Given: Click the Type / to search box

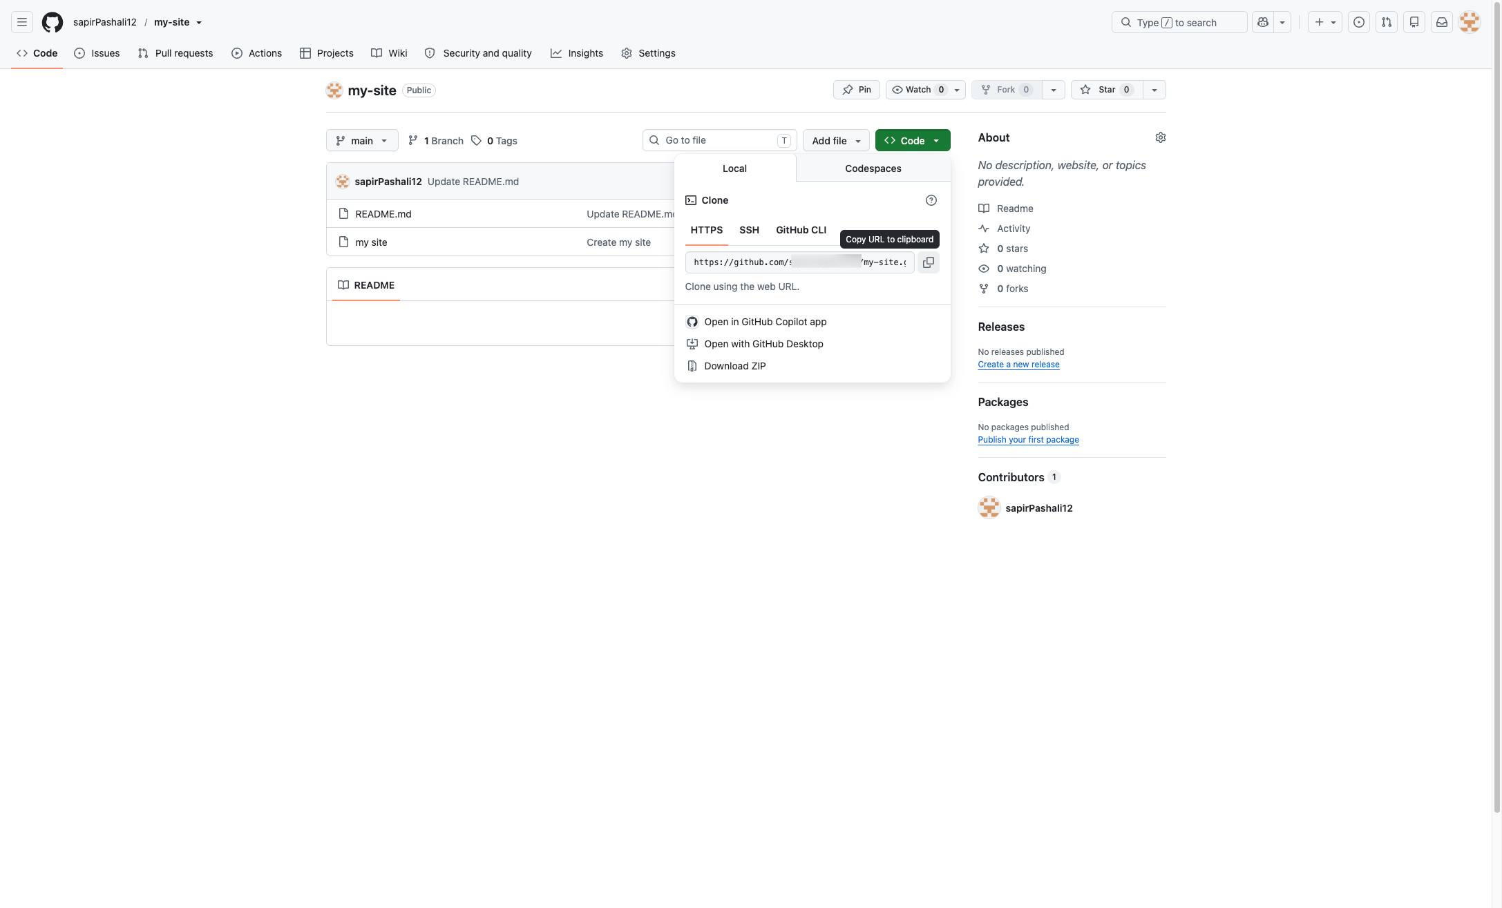Looking at the screenshot, I should tap(1179, 22).
